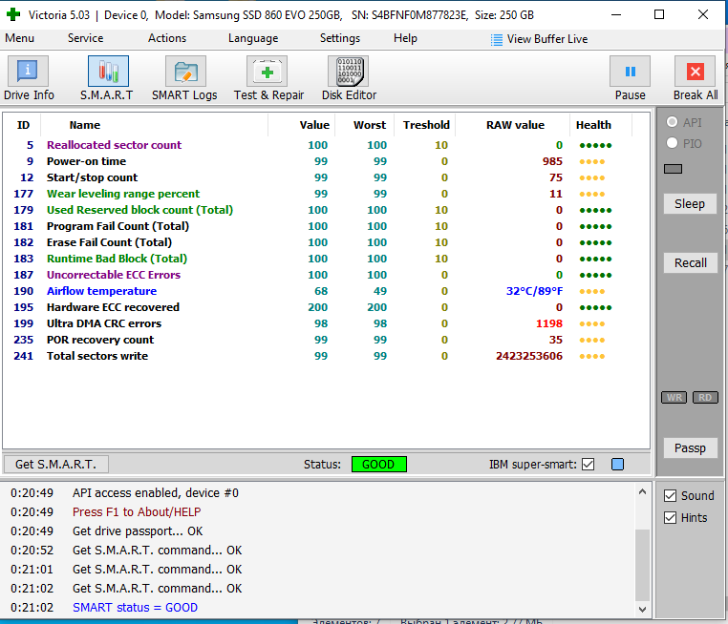Screen dimensions: 728x624
Task: Open SMART Logs from toolbar
Action: click(185, 72)
